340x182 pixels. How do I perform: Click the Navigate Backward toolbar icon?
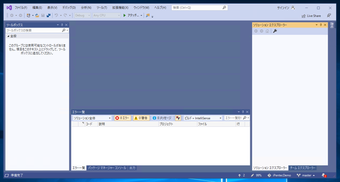(x=12, y=16)
